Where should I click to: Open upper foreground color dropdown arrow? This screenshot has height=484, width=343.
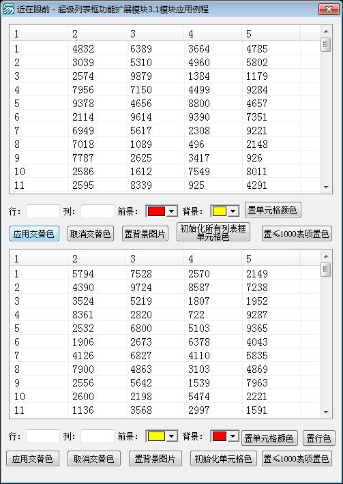pos(172,211)
